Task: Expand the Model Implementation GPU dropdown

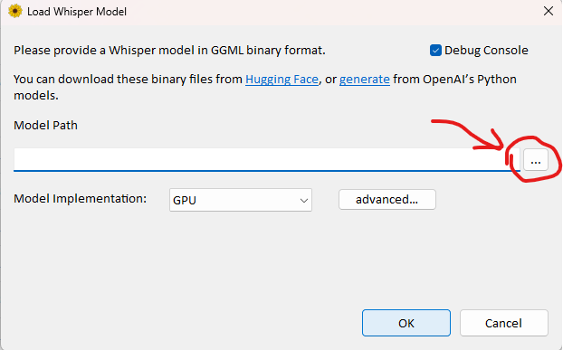Action: (241, 200)
